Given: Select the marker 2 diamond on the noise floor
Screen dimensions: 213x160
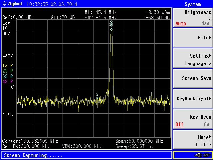Looking at the screenshot, I should point(97,98).
